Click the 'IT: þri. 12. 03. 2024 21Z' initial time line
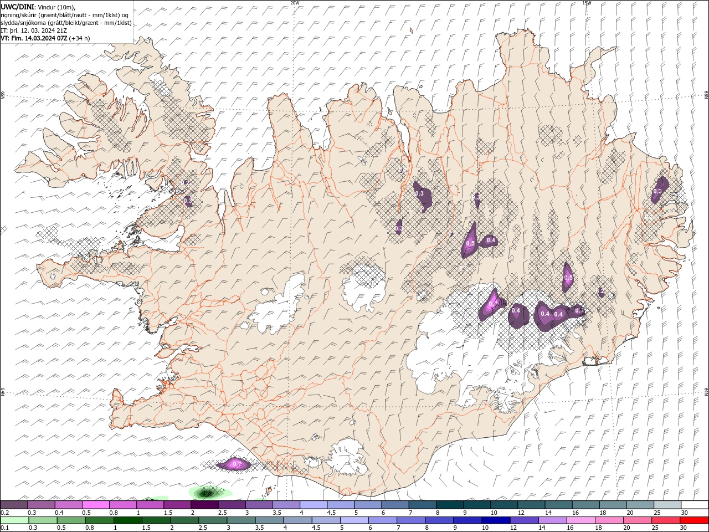The width and height of the screenshot is (709, 532). (34, 30)
